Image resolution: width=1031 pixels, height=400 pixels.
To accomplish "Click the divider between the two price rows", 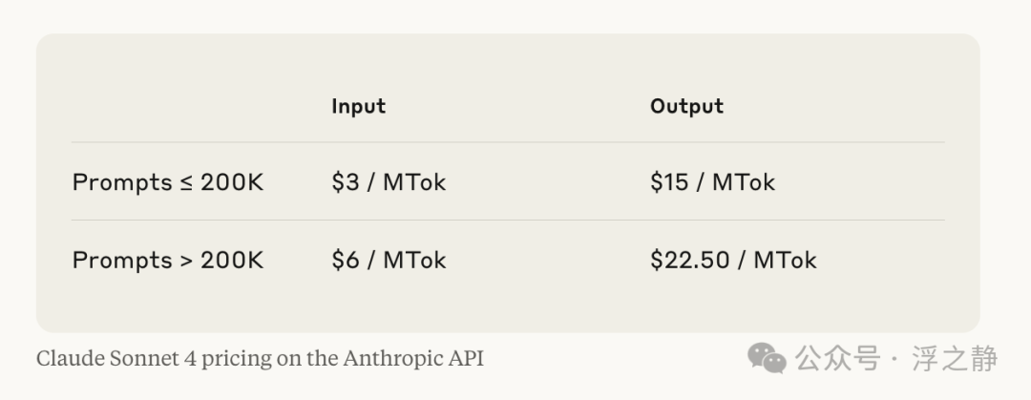I will (x=508, y=220).
